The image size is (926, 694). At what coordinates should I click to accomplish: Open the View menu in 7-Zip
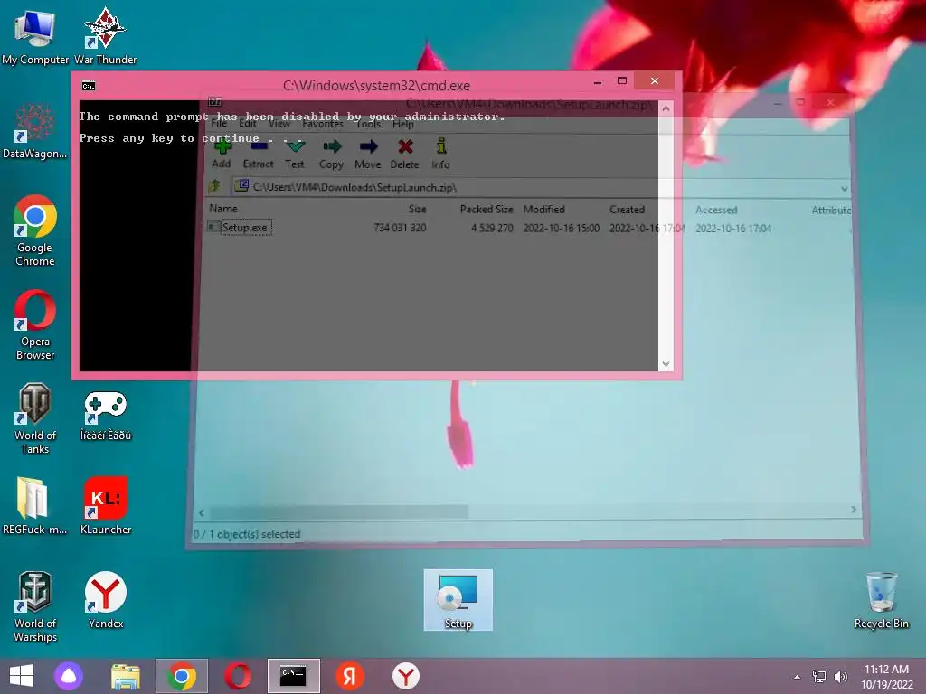point(279,123)
